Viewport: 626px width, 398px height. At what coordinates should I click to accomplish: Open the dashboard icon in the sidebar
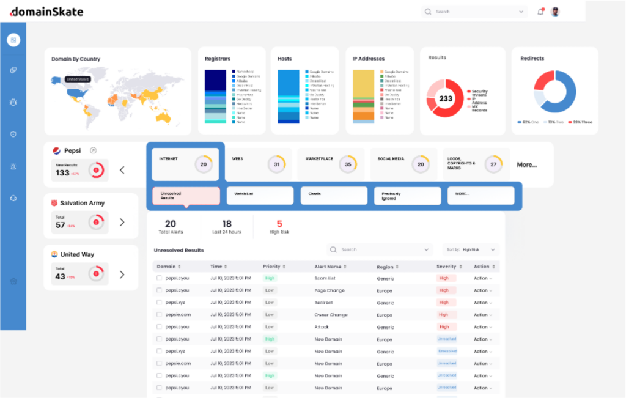13,40
